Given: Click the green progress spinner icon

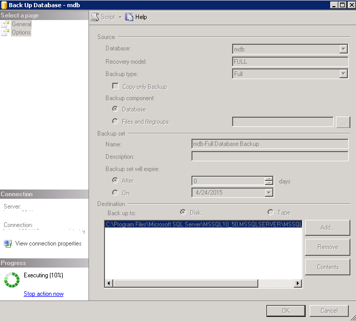Looking at the screenshot, I should coord(11,280).
